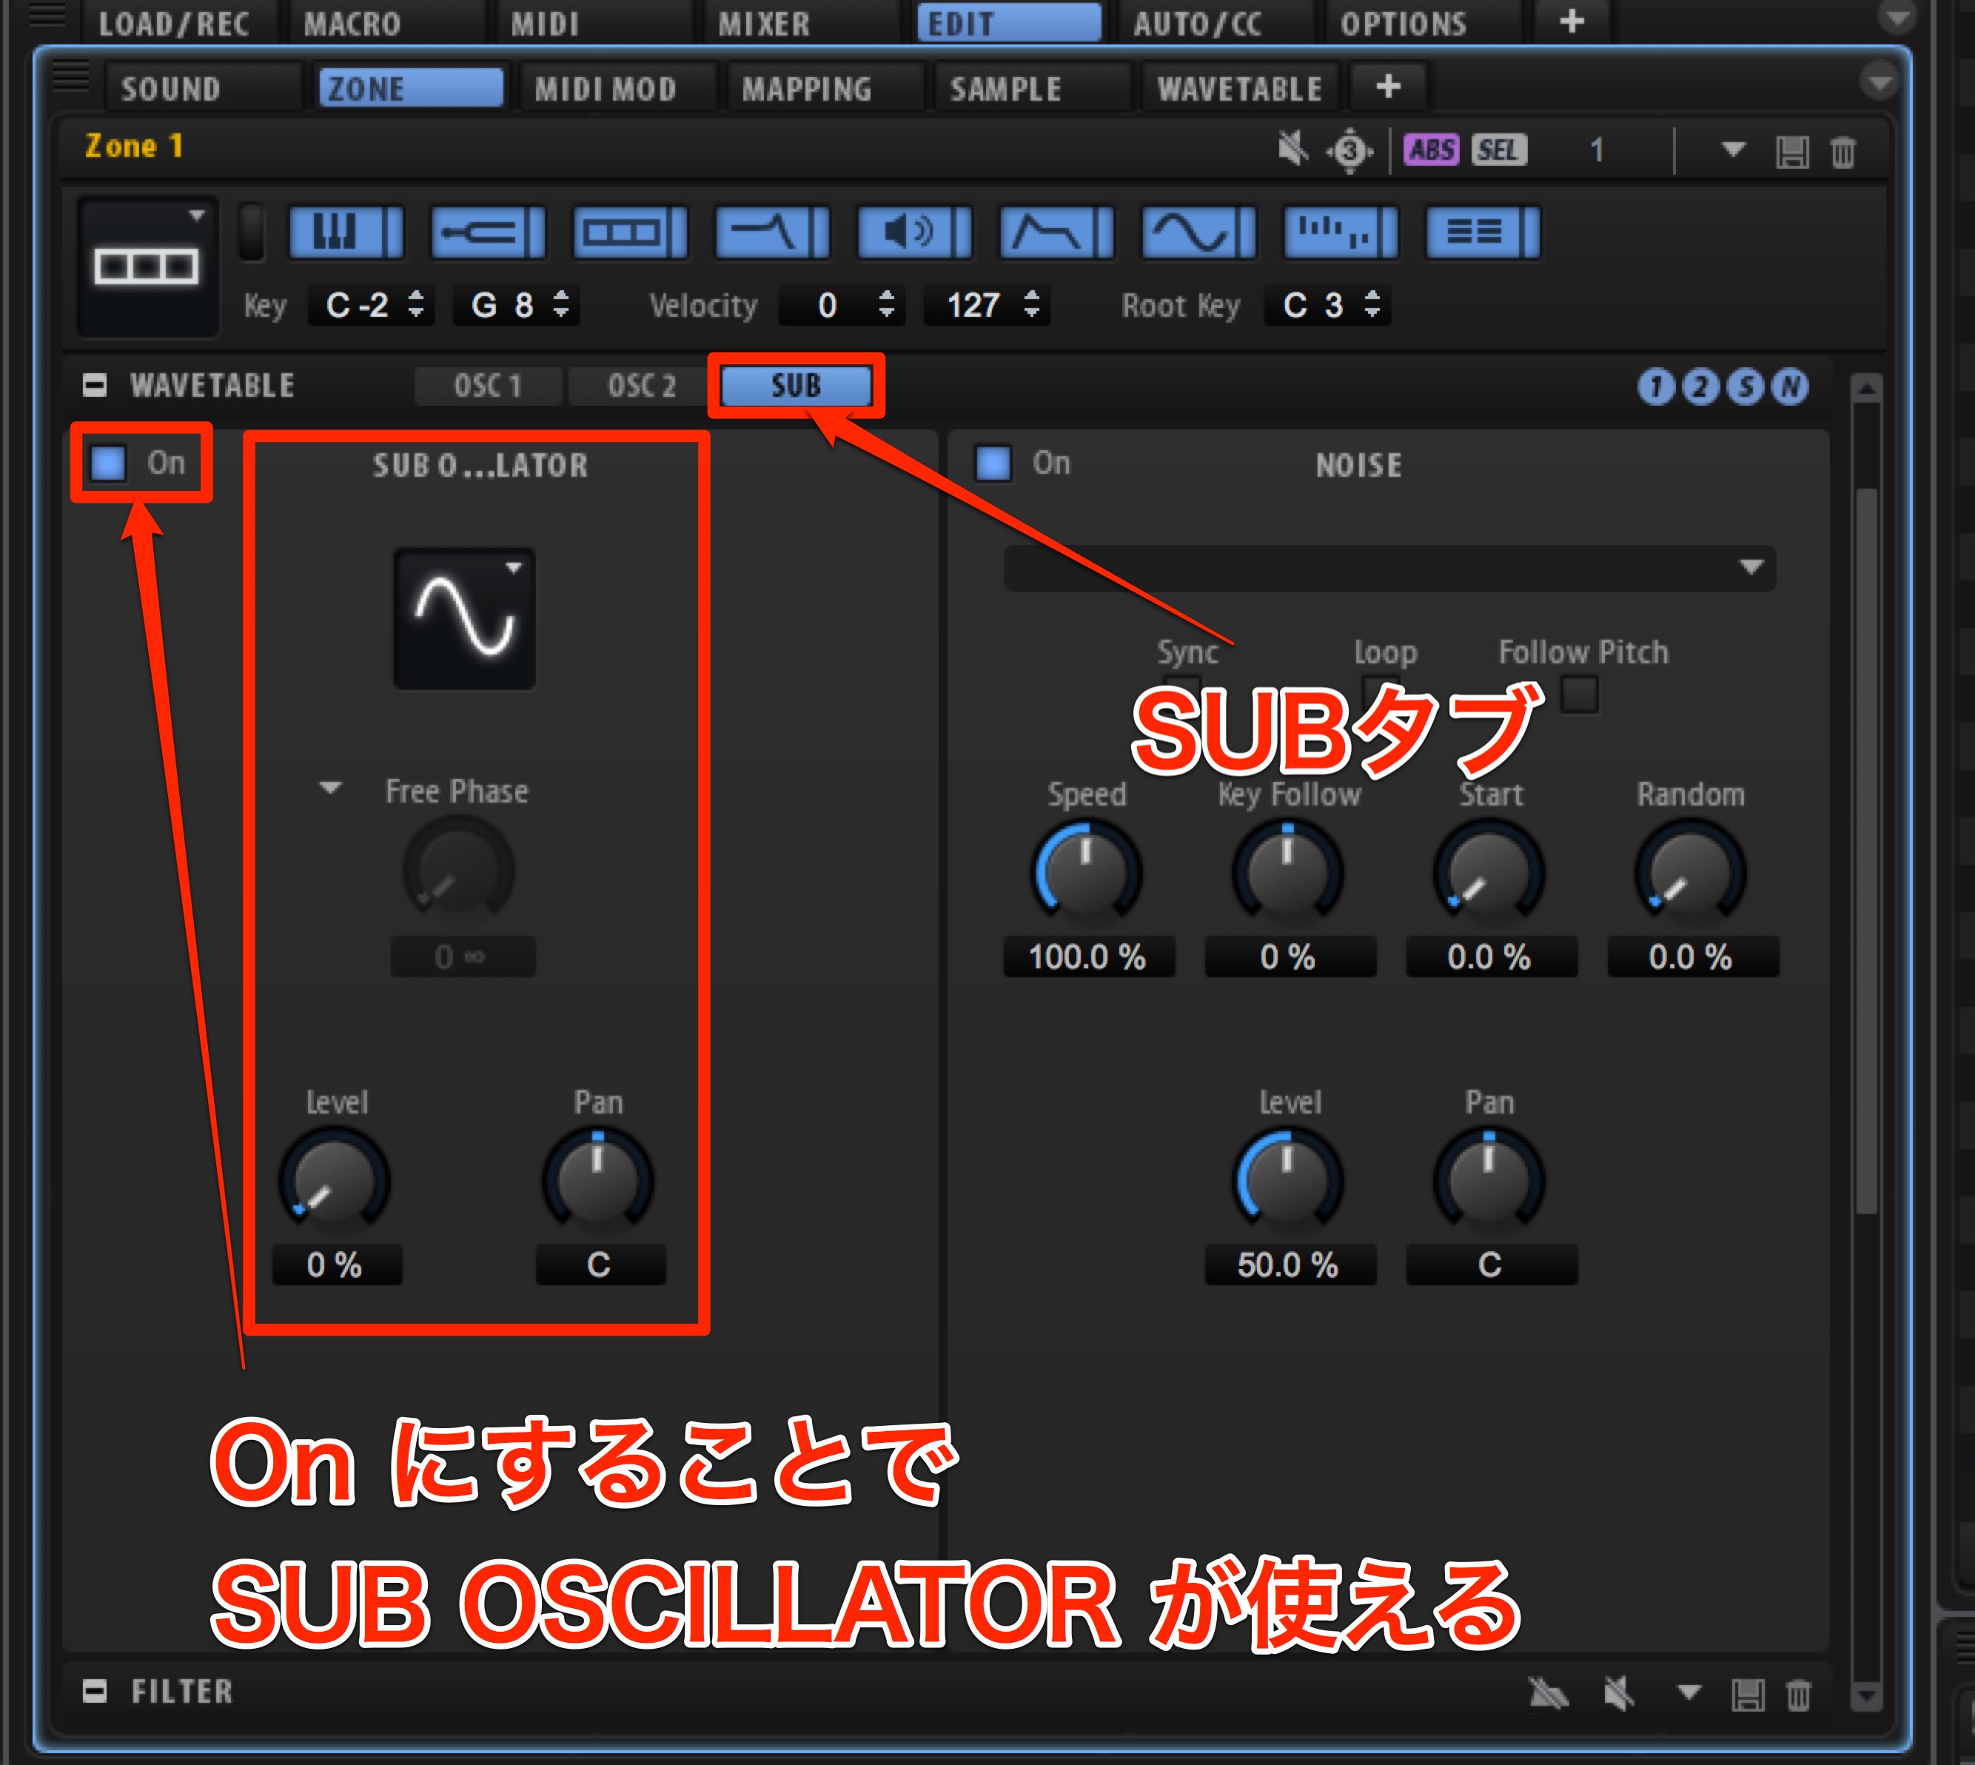Image resolution: width=1975 pixels, height=1765 pixels.
Task: Mute Zone 1 with speaker icon
Action: pos(1292,150)
